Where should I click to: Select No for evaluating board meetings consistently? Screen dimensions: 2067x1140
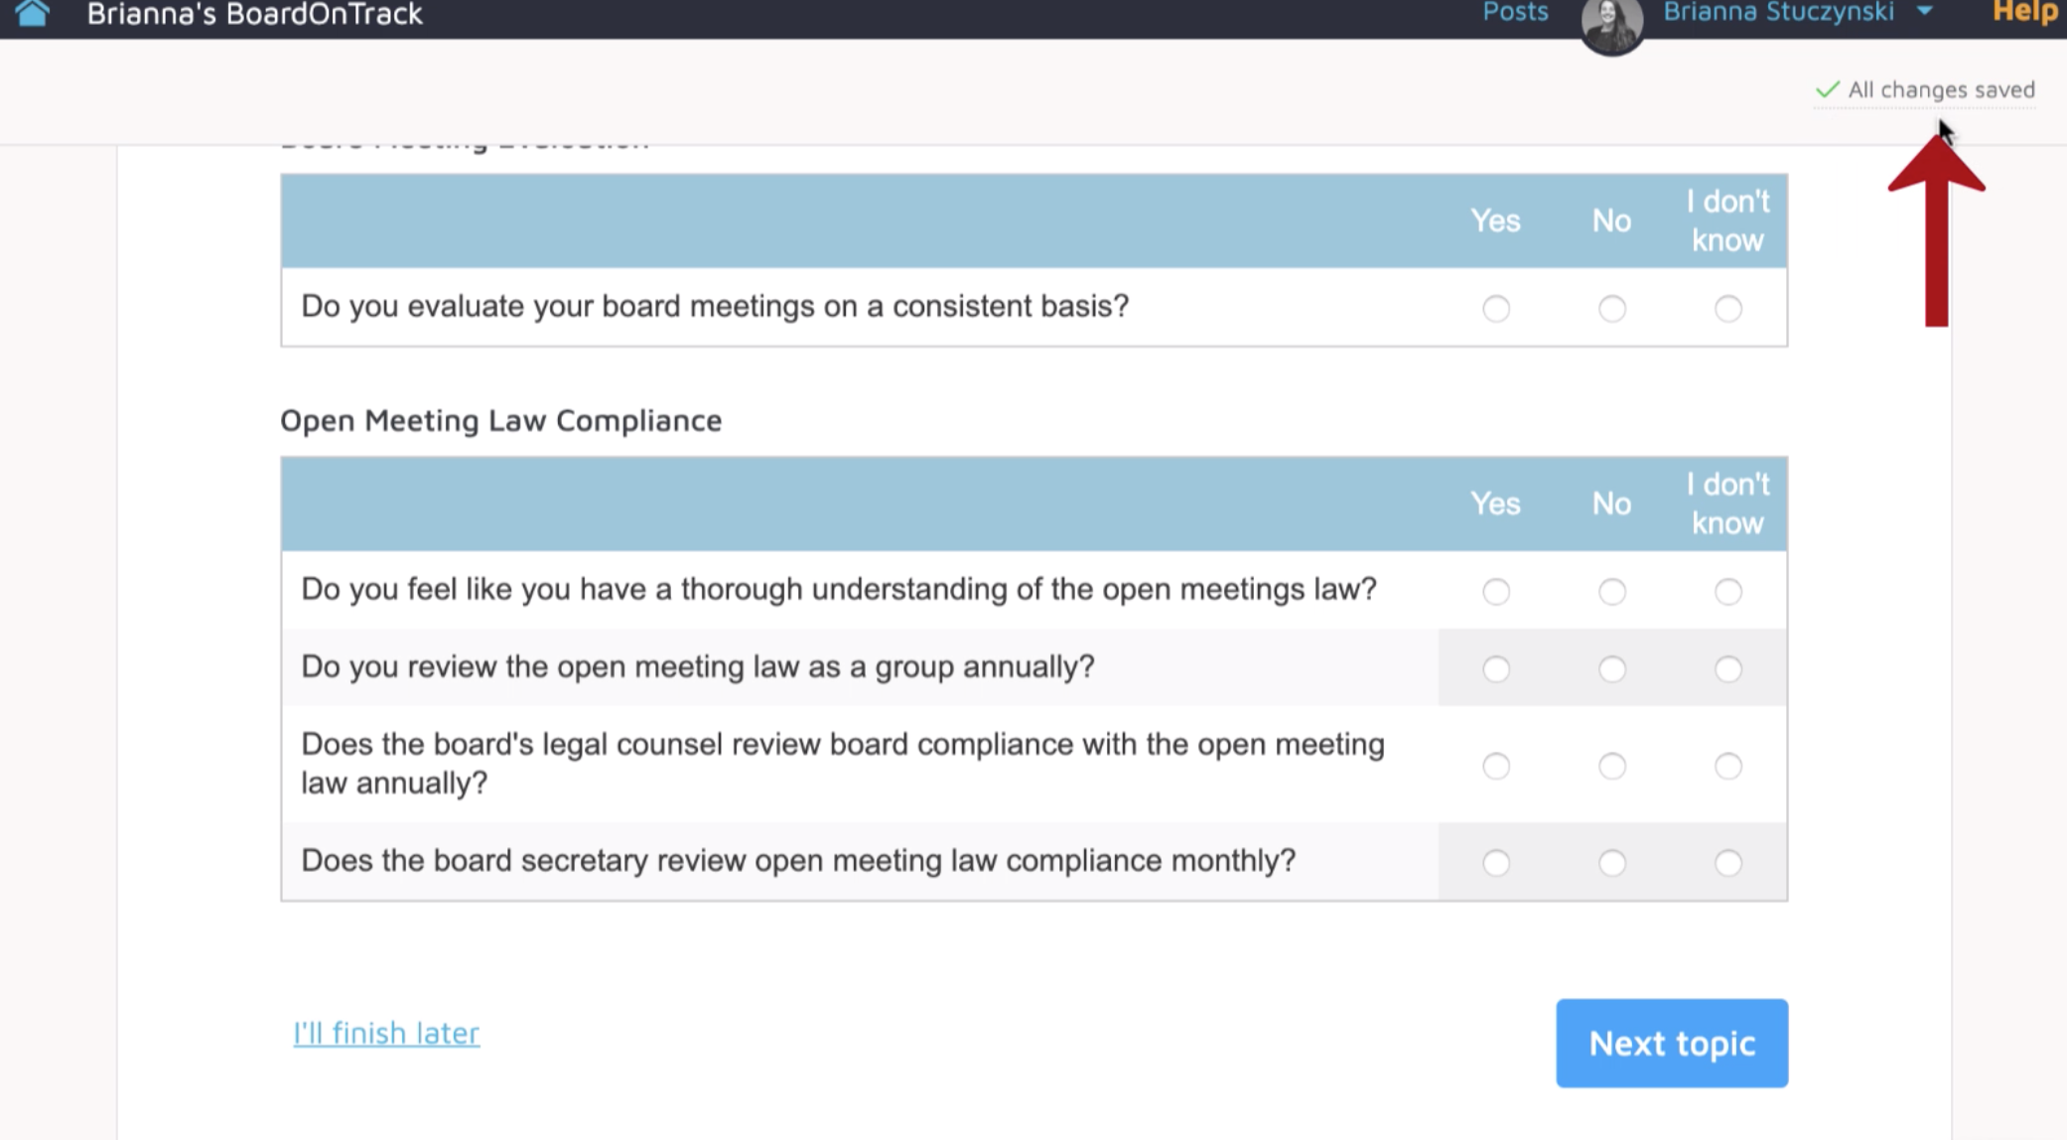point(1612,309)
